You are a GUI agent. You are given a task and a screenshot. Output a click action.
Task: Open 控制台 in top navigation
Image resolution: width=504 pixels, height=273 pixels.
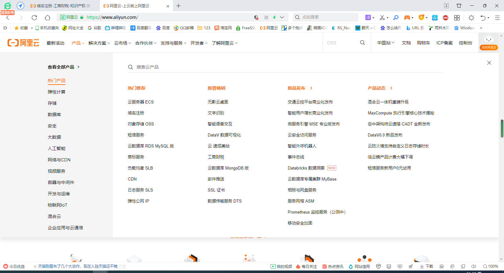(x=465, y=43)
